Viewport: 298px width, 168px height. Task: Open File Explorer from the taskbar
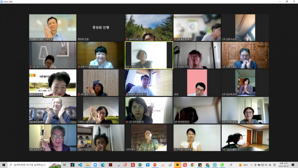click(x=87, y=165)
